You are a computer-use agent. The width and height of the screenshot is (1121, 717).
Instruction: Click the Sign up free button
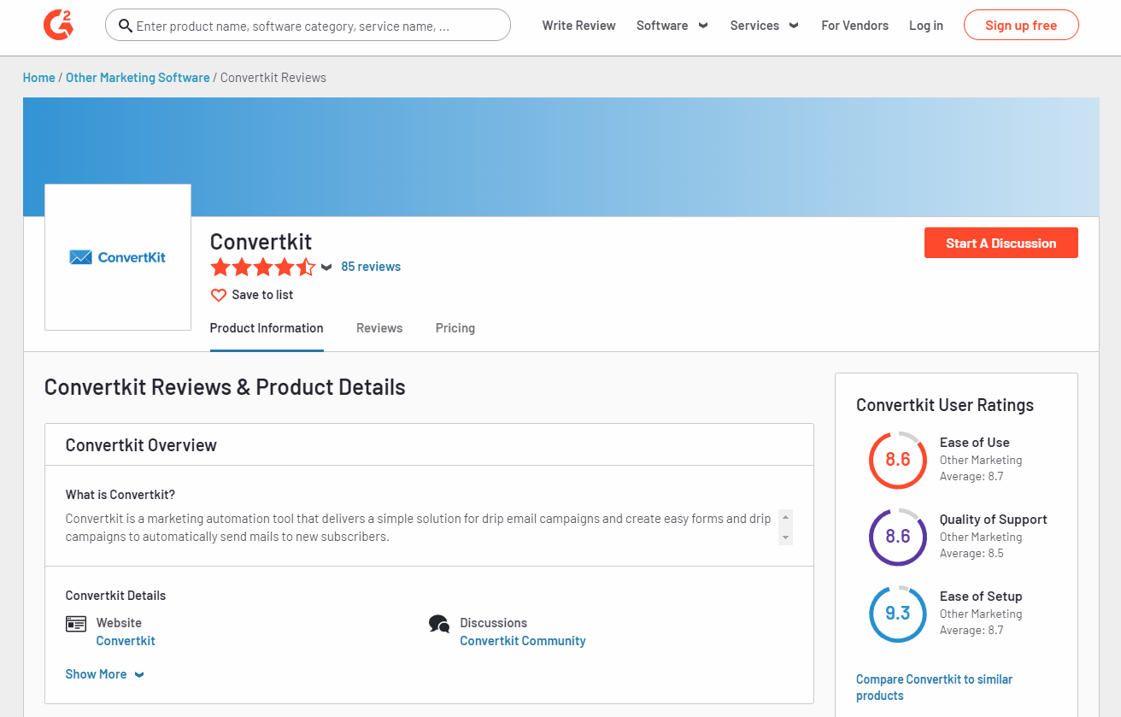[1021, 26]
